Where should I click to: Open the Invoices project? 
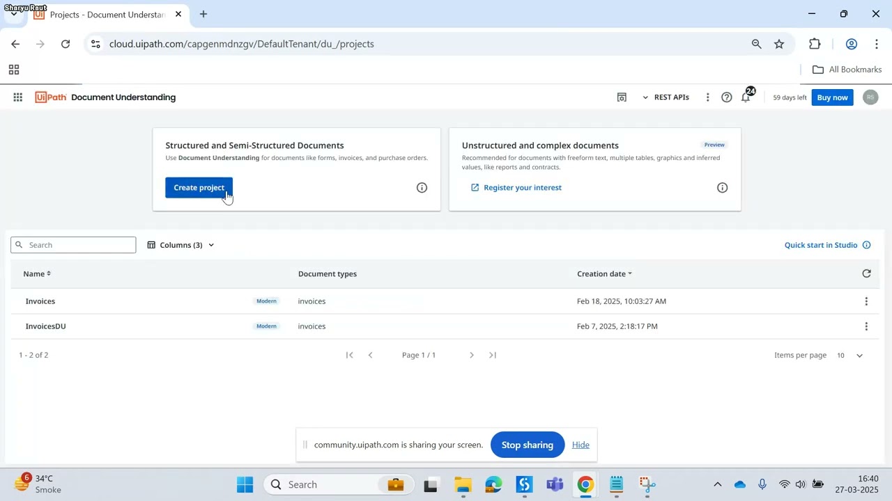coord(40,301)
